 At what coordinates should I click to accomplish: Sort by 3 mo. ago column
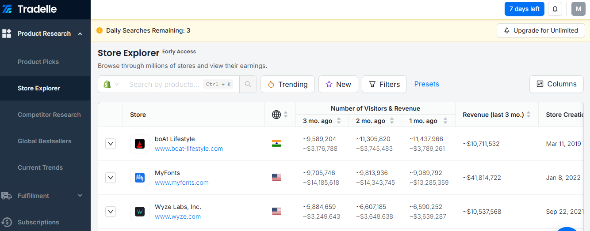(x=339, y=121)
